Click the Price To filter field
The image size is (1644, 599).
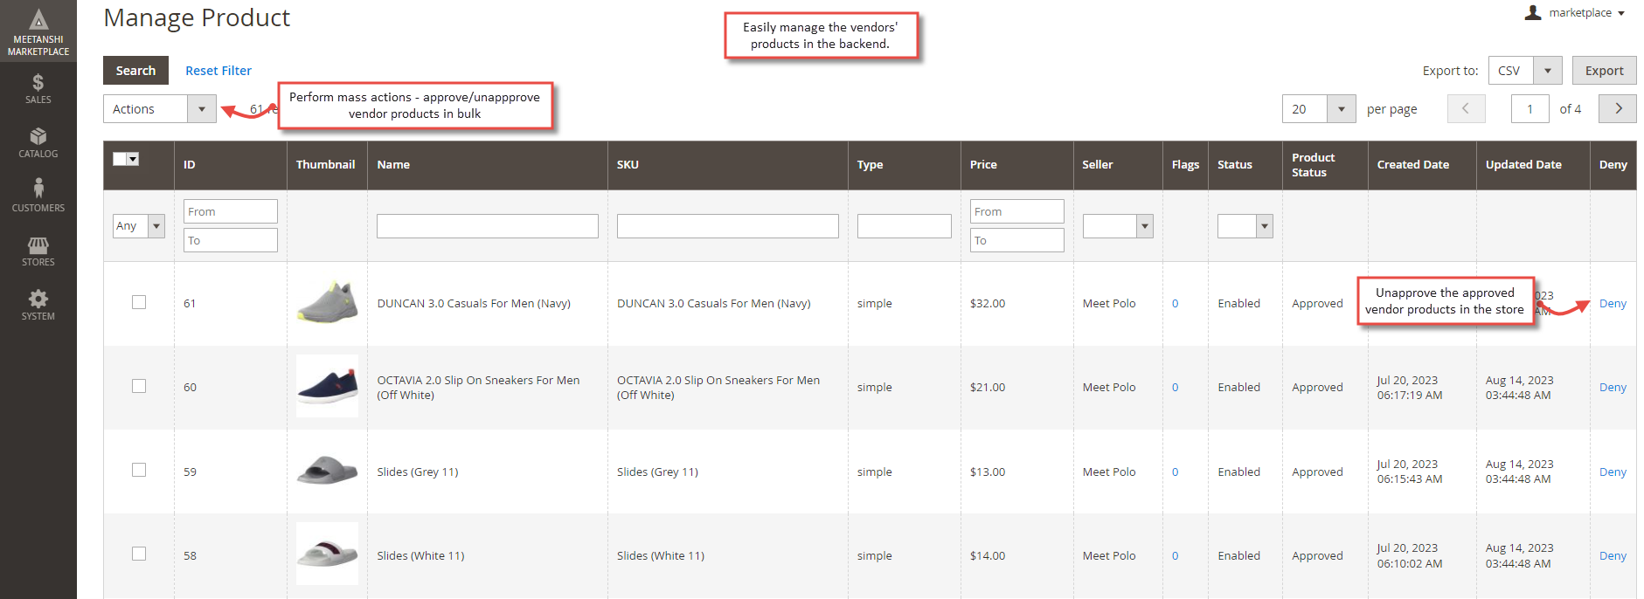(1017, 240)
